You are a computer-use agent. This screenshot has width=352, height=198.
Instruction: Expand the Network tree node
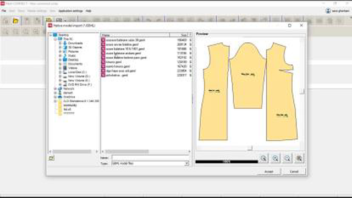(x=55, y=89)
